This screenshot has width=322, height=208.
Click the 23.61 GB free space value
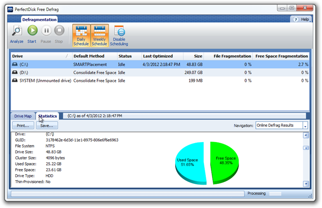53,170
